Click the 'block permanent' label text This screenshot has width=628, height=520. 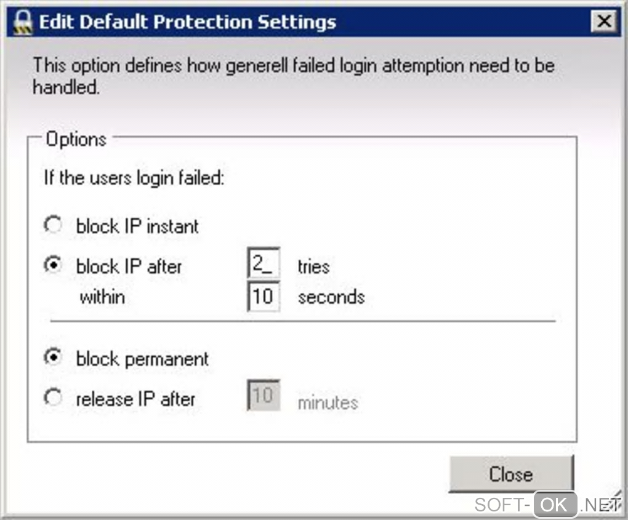click(x=142, y=359)
